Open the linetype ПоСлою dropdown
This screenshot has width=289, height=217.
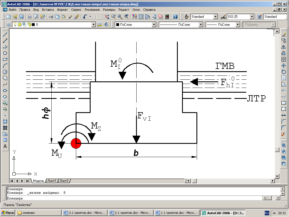click(x=201, y=25)
